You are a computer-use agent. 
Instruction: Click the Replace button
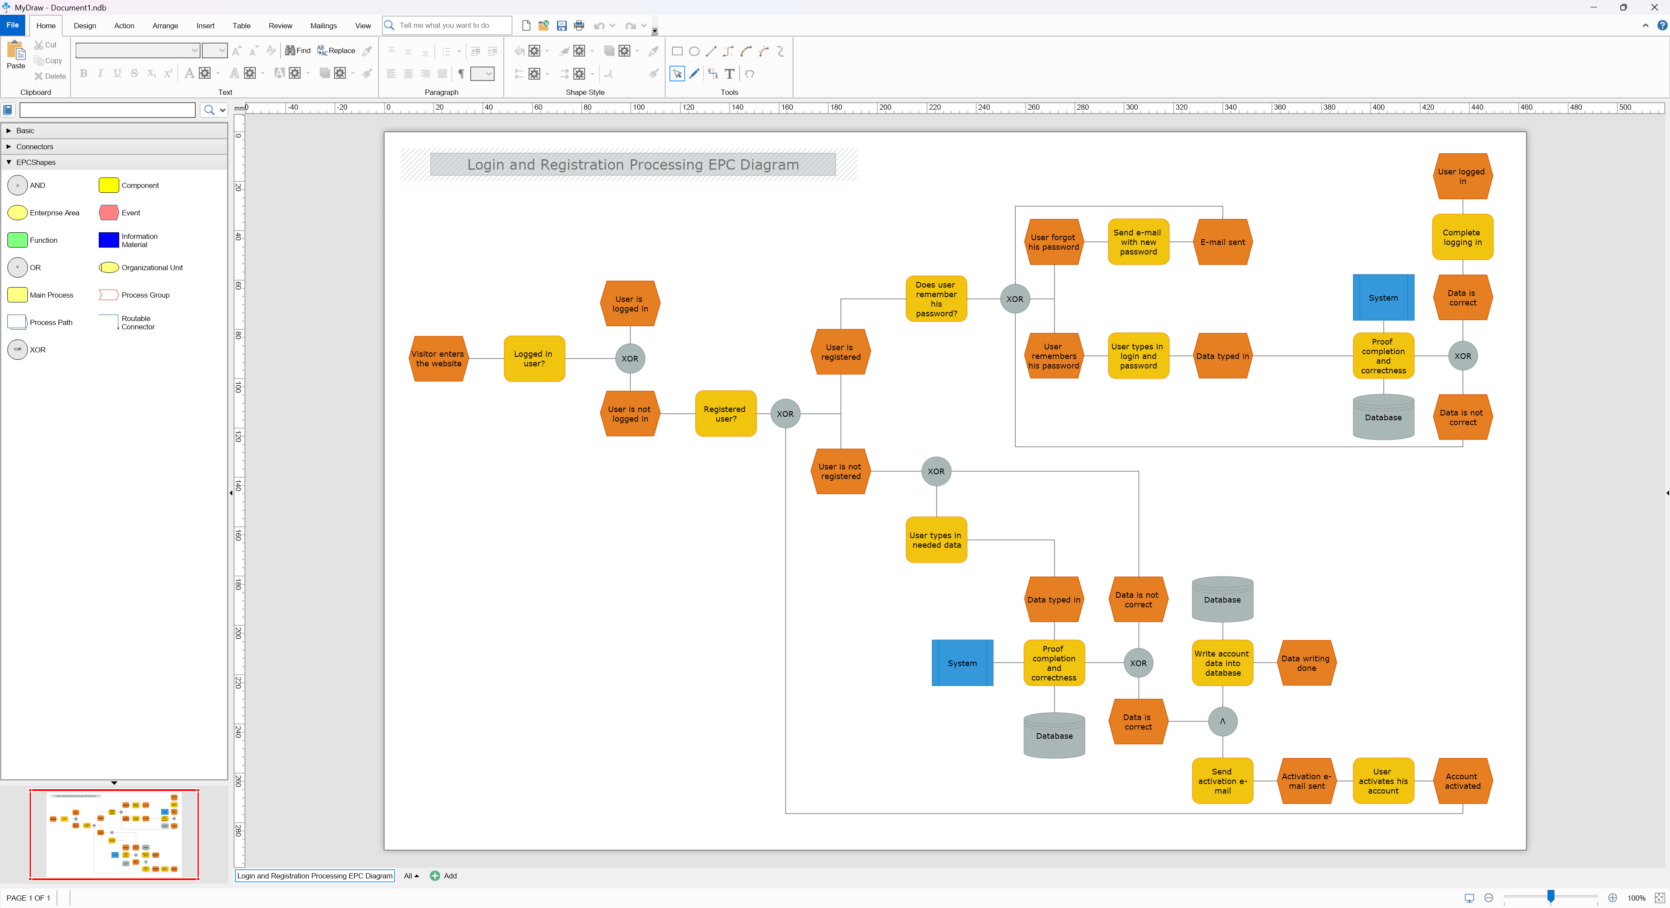[336, 50]
